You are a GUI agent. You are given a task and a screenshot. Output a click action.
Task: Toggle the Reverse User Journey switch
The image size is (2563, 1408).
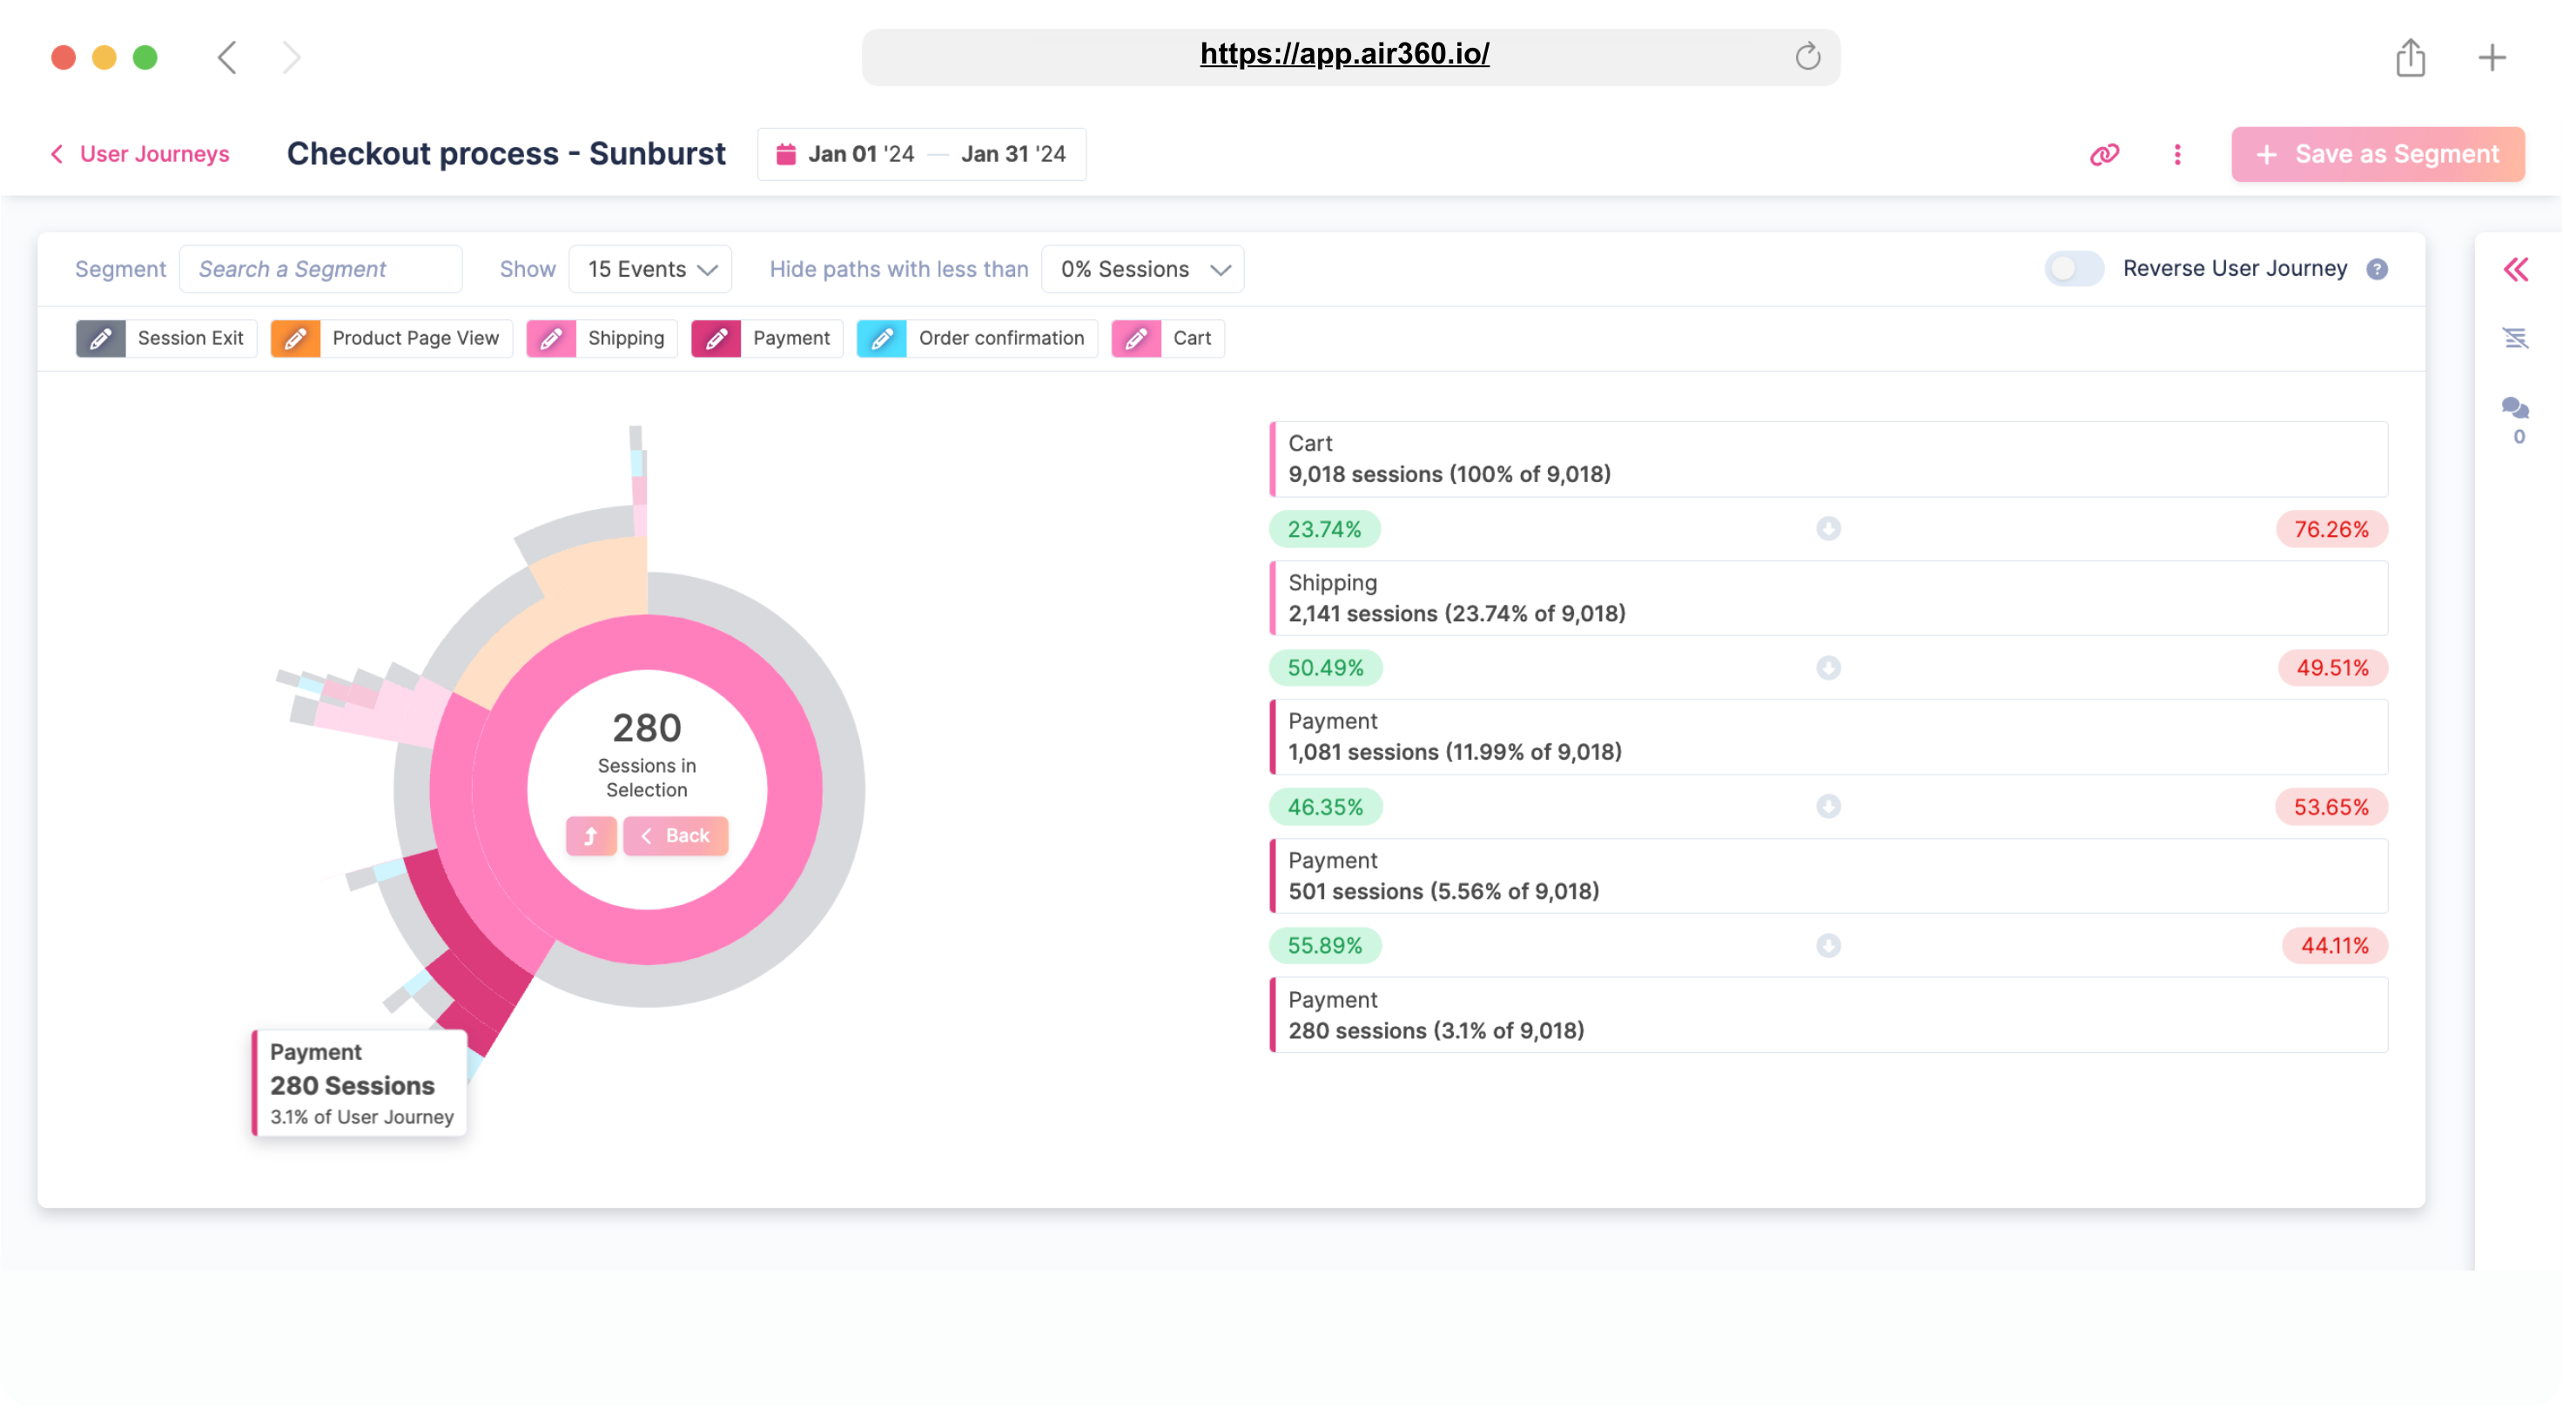2074,269
